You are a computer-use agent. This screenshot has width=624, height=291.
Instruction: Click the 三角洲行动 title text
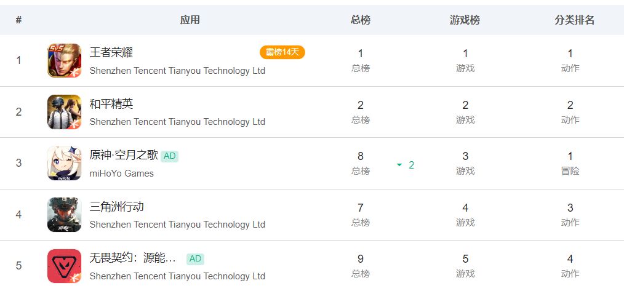[117, 207]
